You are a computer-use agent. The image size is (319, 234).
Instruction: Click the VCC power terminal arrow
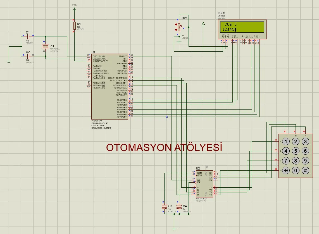click(74, 9)
